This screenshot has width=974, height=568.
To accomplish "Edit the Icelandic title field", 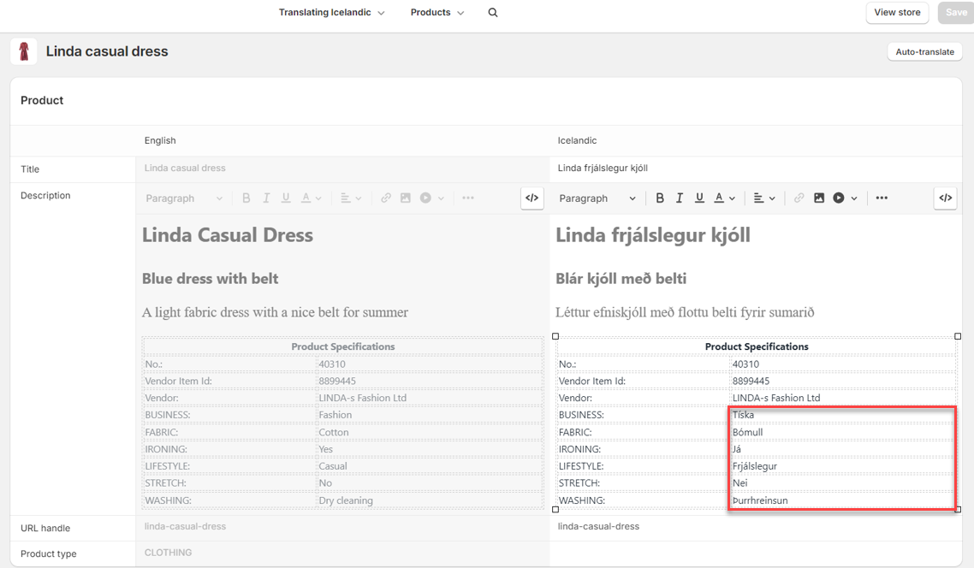I will (x=753, y=169).
